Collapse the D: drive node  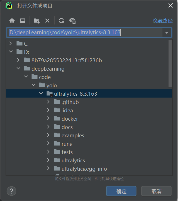click(x=11, y=52)
